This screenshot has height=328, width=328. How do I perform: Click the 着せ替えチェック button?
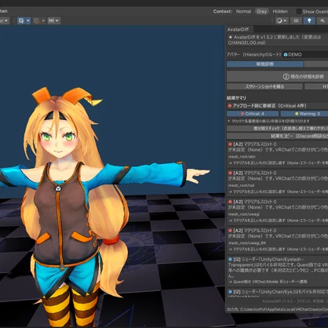[x=277, y=129]
